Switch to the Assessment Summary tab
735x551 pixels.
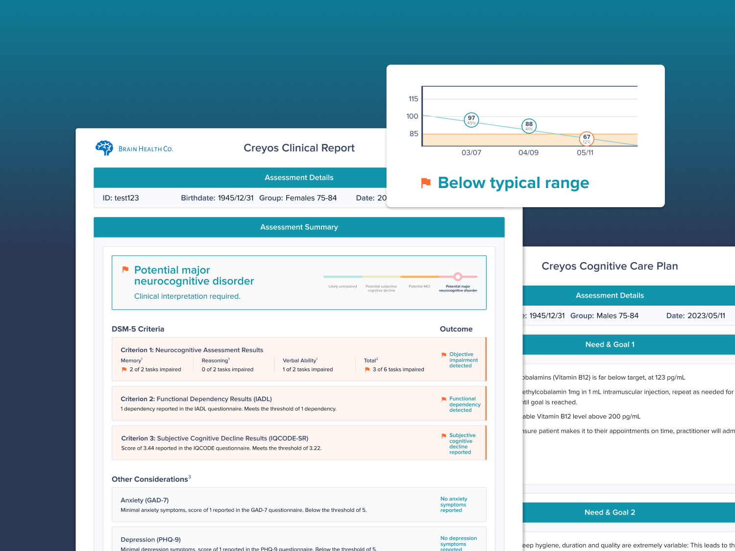click(x=299, y=227)
